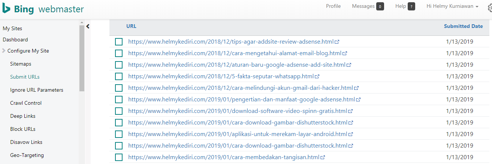Open Crawl Control settings
The width and height of the screenshot is (492, 164).
tap(26, 103)
